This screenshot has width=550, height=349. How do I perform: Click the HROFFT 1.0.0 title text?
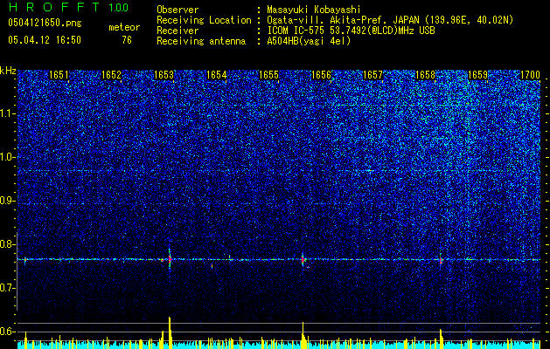point(68,7)
